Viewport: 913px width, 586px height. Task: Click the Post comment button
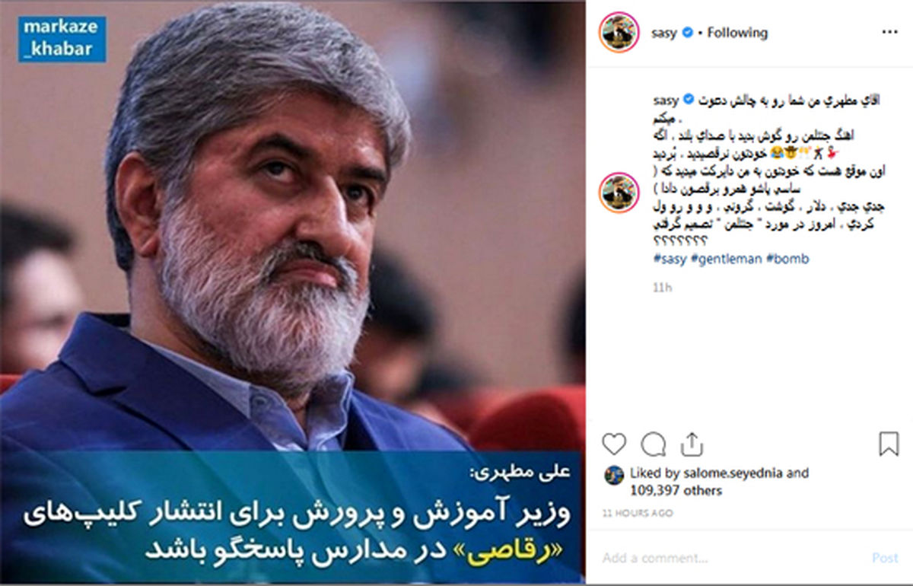885,558
